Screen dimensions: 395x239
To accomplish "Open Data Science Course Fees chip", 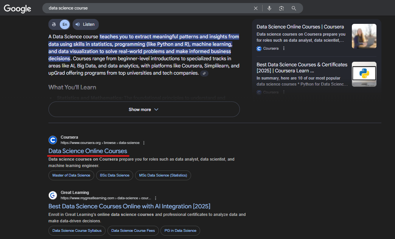I will (x=133, y=231).
